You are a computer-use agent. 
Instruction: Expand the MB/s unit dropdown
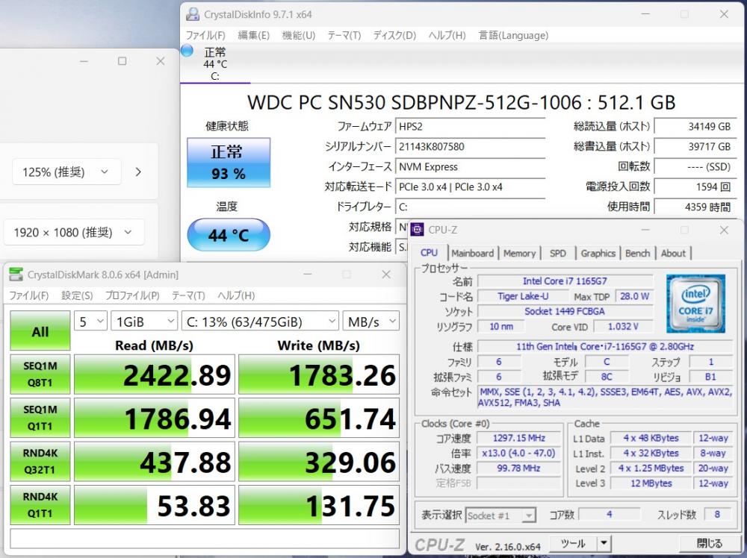(371, 322)
